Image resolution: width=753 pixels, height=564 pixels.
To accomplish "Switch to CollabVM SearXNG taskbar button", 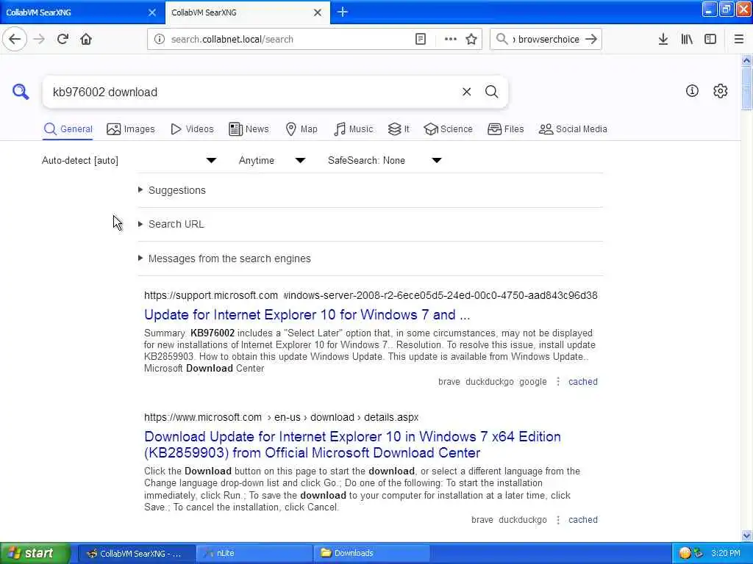I will (136, 553).
